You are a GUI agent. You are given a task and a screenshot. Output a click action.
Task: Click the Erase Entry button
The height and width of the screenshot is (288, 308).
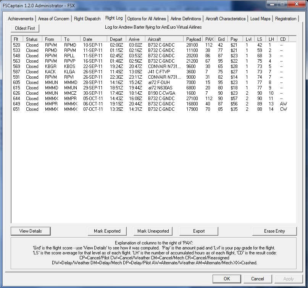coord(274,231)
